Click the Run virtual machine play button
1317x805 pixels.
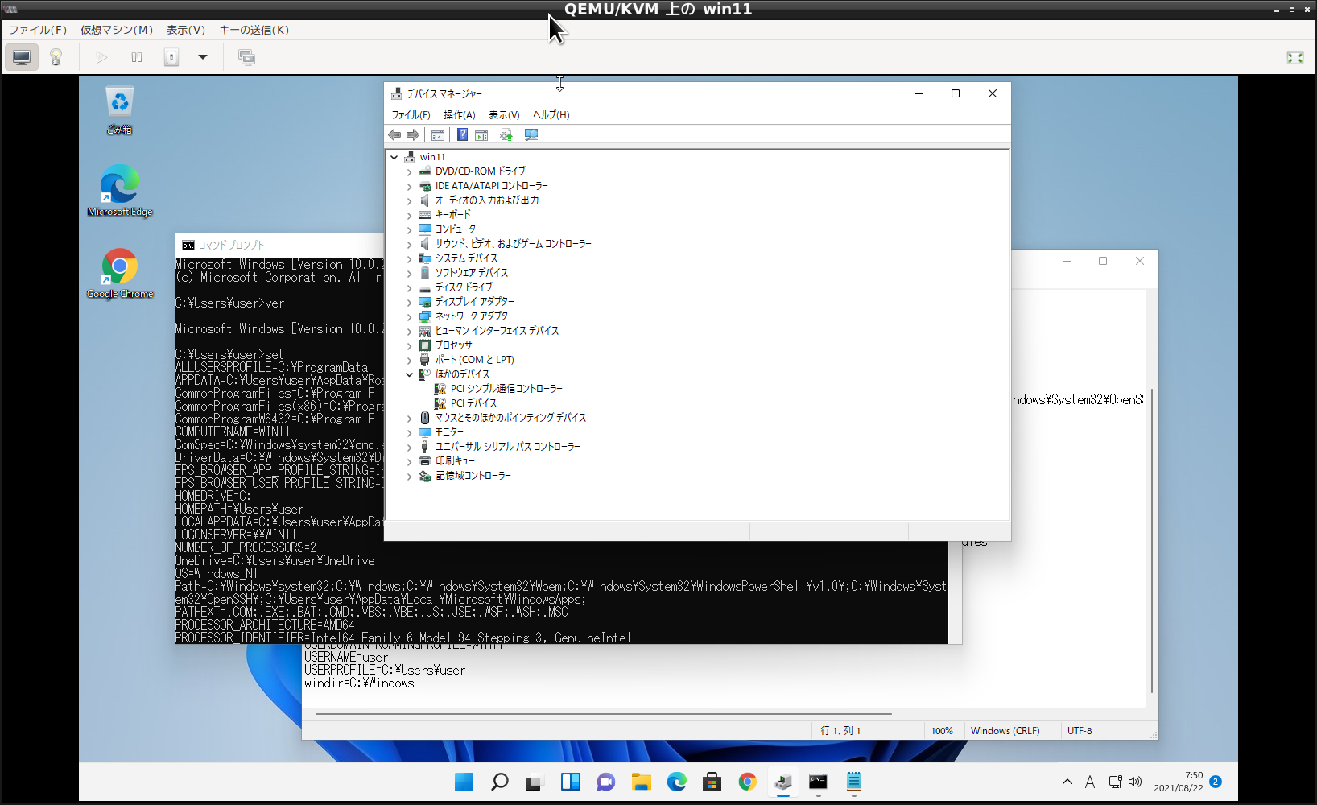pyautogui.click(x=101, y=57)
